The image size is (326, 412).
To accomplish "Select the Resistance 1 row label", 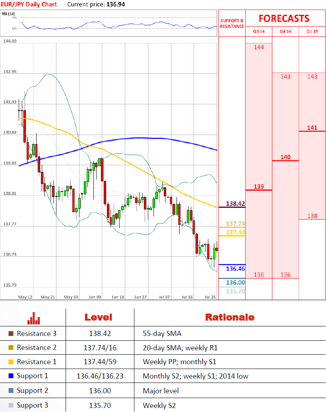I will pos(37,362).
